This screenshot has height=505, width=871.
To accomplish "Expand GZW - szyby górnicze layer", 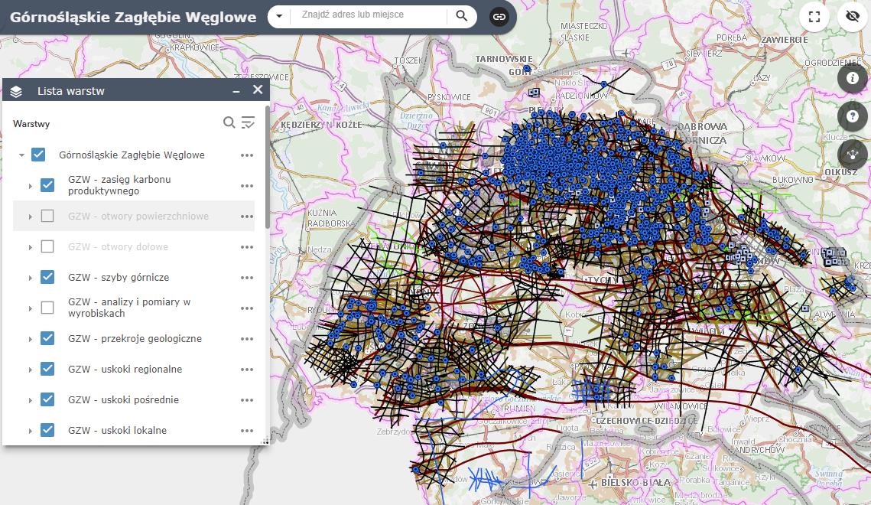I will (x=30, y=278).
